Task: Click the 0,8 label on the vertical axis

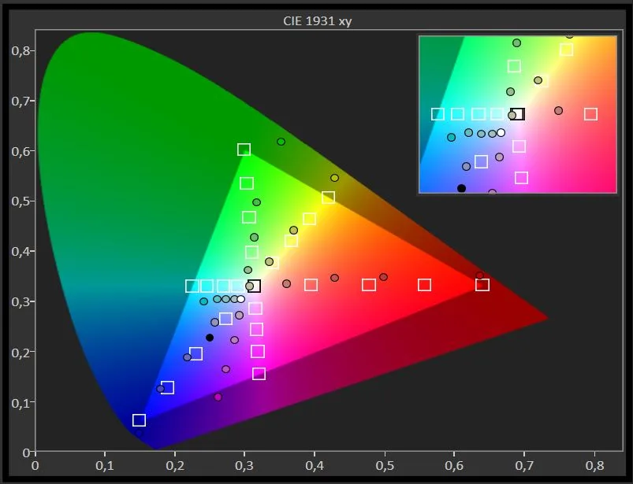Action: click(x=21, y=50)
